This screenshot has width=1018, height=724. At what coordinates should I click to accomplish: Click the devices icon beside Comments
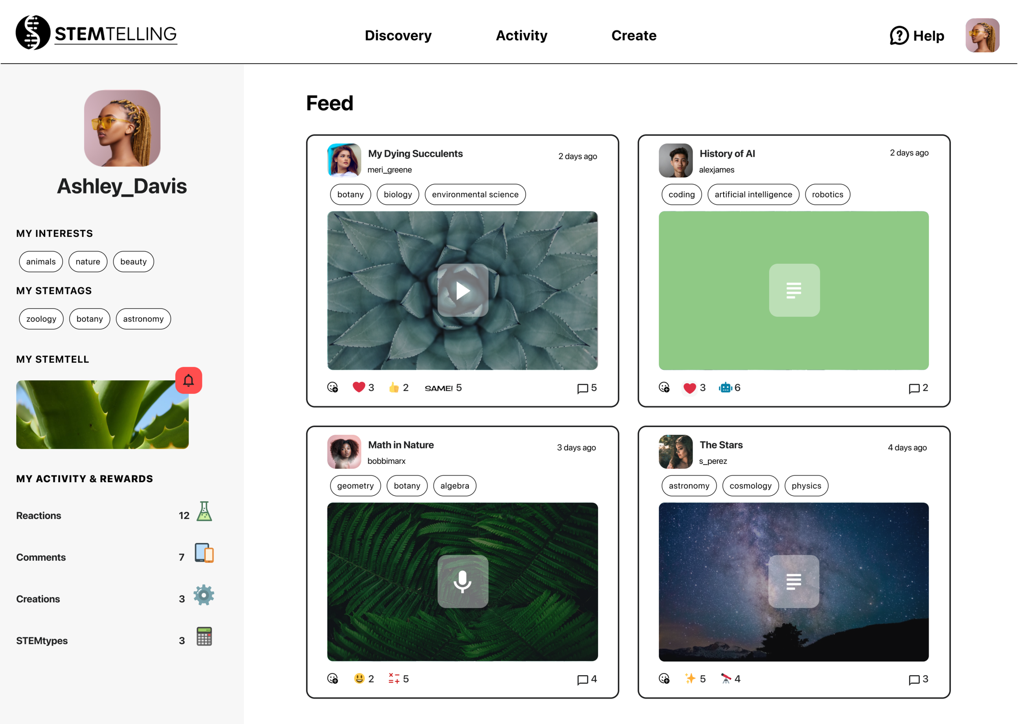coord(204,553)
